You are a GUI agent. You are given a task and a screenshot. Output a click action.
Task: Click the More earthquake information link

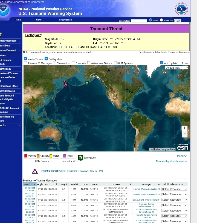tap(171, 161)
